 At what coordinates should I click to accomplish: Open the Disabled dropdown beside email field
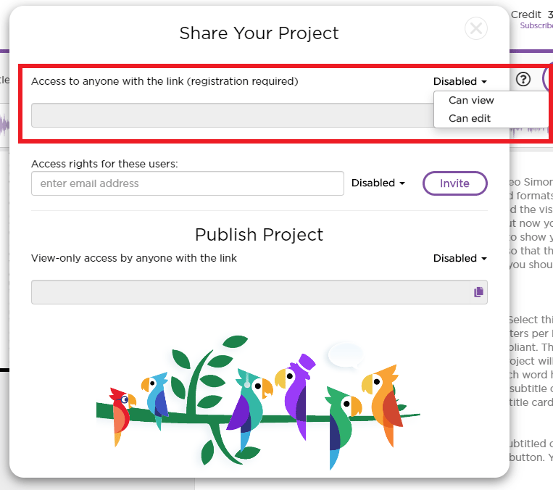click(x=378, y=183)
